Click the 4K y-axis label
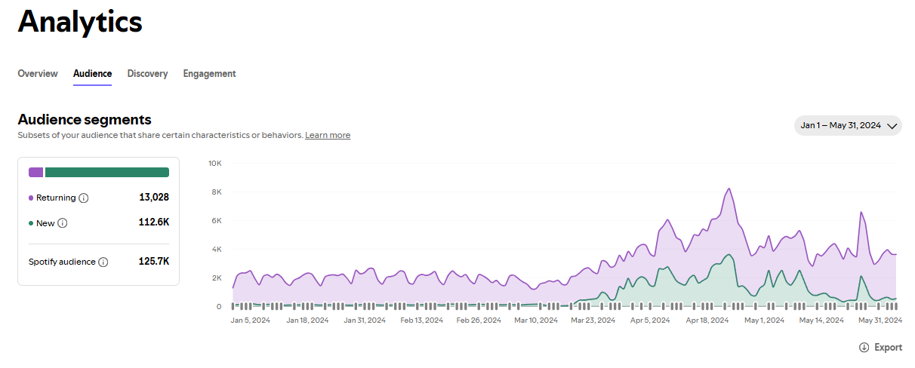Image resolution: width=915 pixels, height=368 pixels. (217, 250)
